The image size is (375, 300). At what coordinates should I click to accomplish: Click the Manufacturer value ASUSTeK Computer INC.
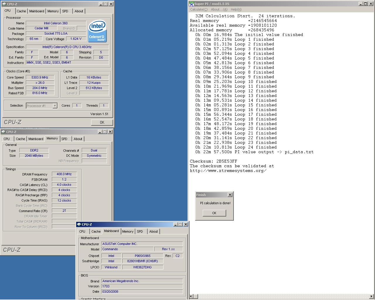click(x=142, y=244)
